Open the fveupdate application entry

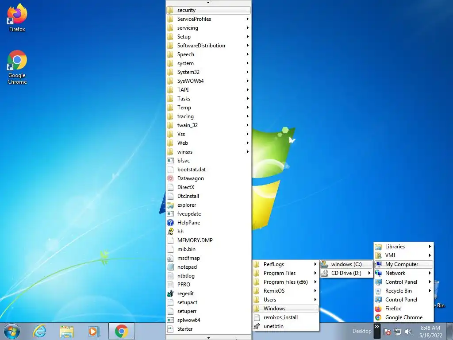coord(208,214)
